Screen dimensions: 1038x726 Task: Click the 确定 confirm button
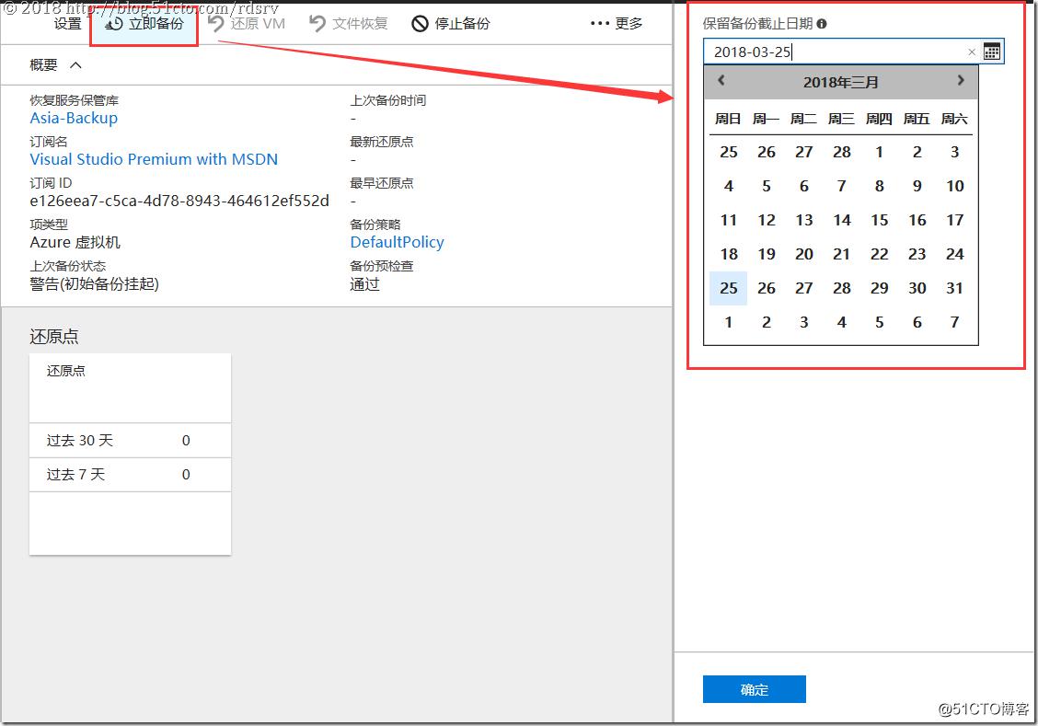(755, 689)
